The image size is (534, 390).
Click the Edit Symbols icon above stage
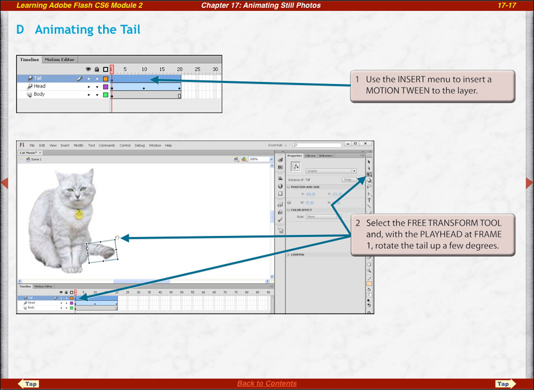point(244,159)
